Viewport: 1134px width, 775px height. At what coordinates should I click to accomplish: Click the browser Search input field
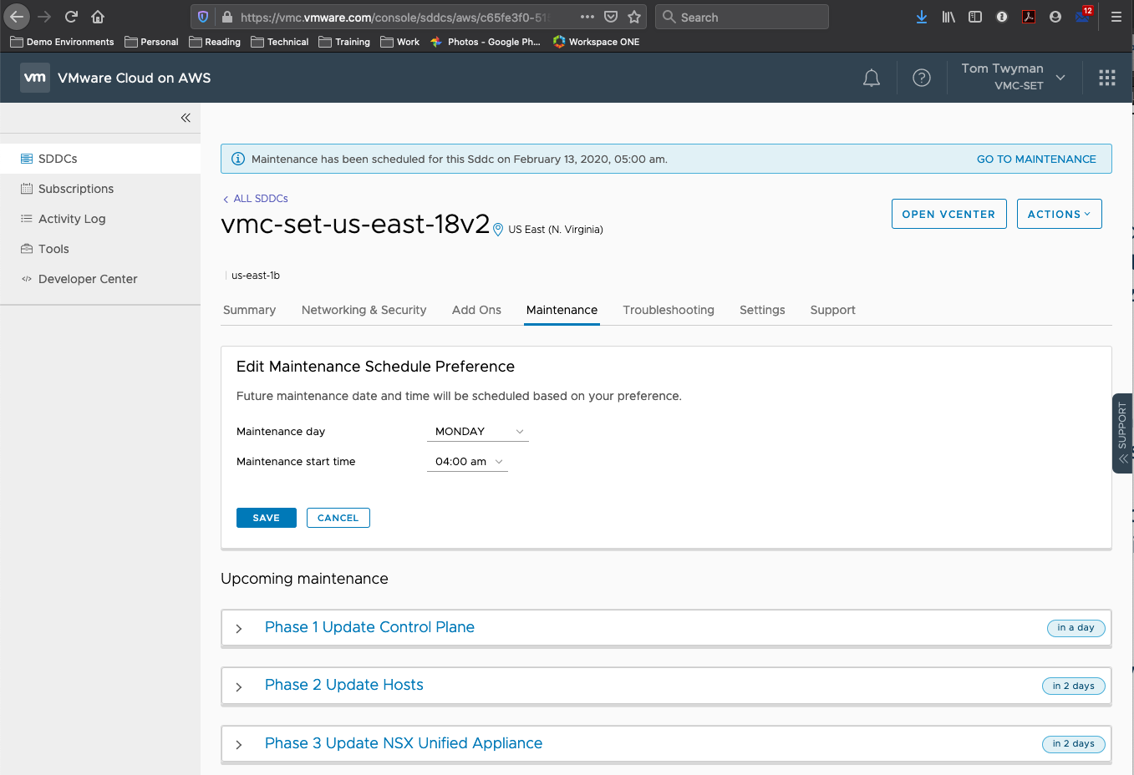click(x=752, y=17)
